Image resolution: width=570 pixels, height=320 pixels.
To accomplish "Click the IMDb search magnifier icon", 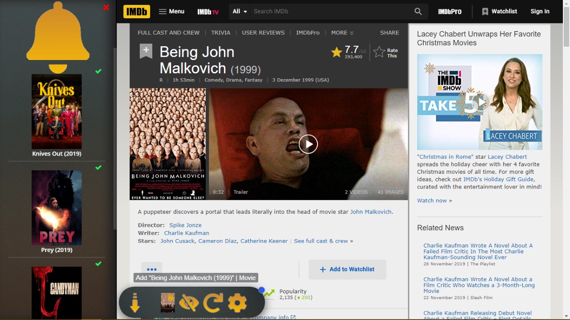I will (418, 12).
